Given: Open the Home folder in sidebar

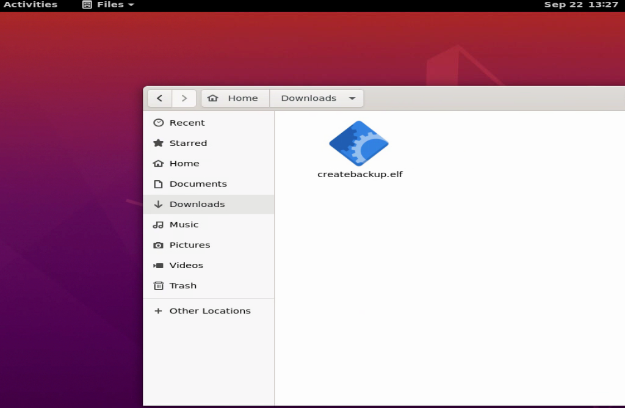Looking at the screenshot, I should [x=184, y=164].
